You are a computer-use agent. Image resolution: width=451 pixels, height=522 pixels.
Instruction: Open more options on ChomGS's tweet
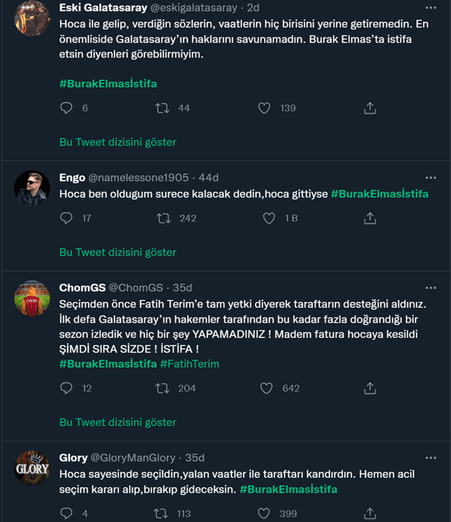click(431, 287)
